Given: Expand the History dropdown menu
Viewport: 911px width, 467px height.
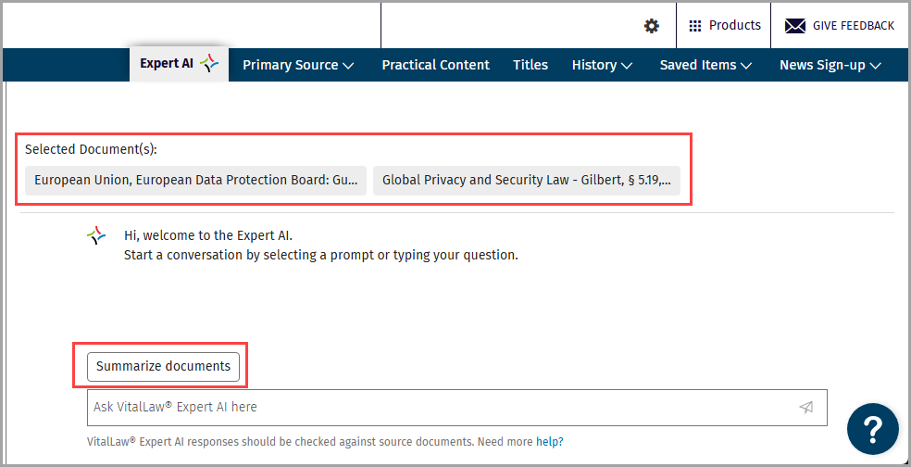Looking at the screenshot, I should click(602, 65).
